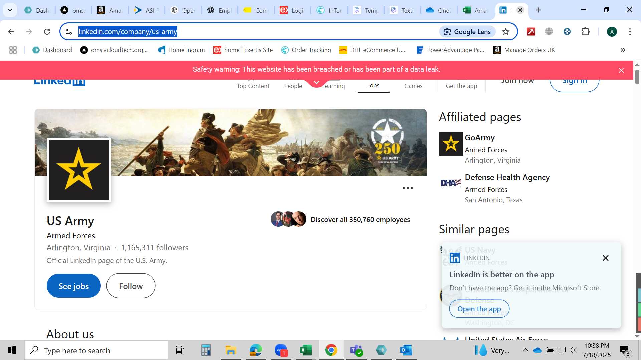Switch to the Excel Ama browser tab
The height and width of the screenshot is (360, 641).
point(475,10)
